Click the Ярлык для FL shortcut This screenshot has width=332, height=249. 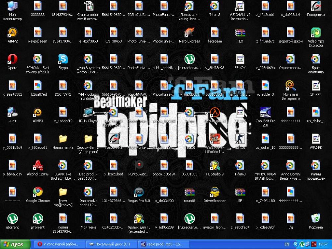point(139,218)
